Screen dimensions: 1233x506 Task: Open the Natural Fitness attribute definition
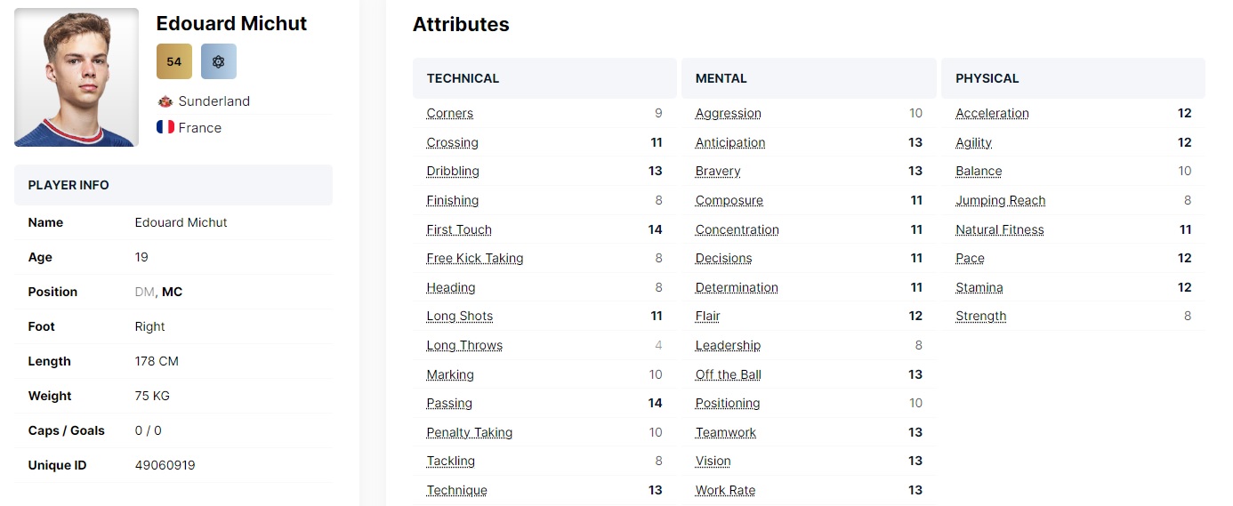click(x=1000, y=229)
